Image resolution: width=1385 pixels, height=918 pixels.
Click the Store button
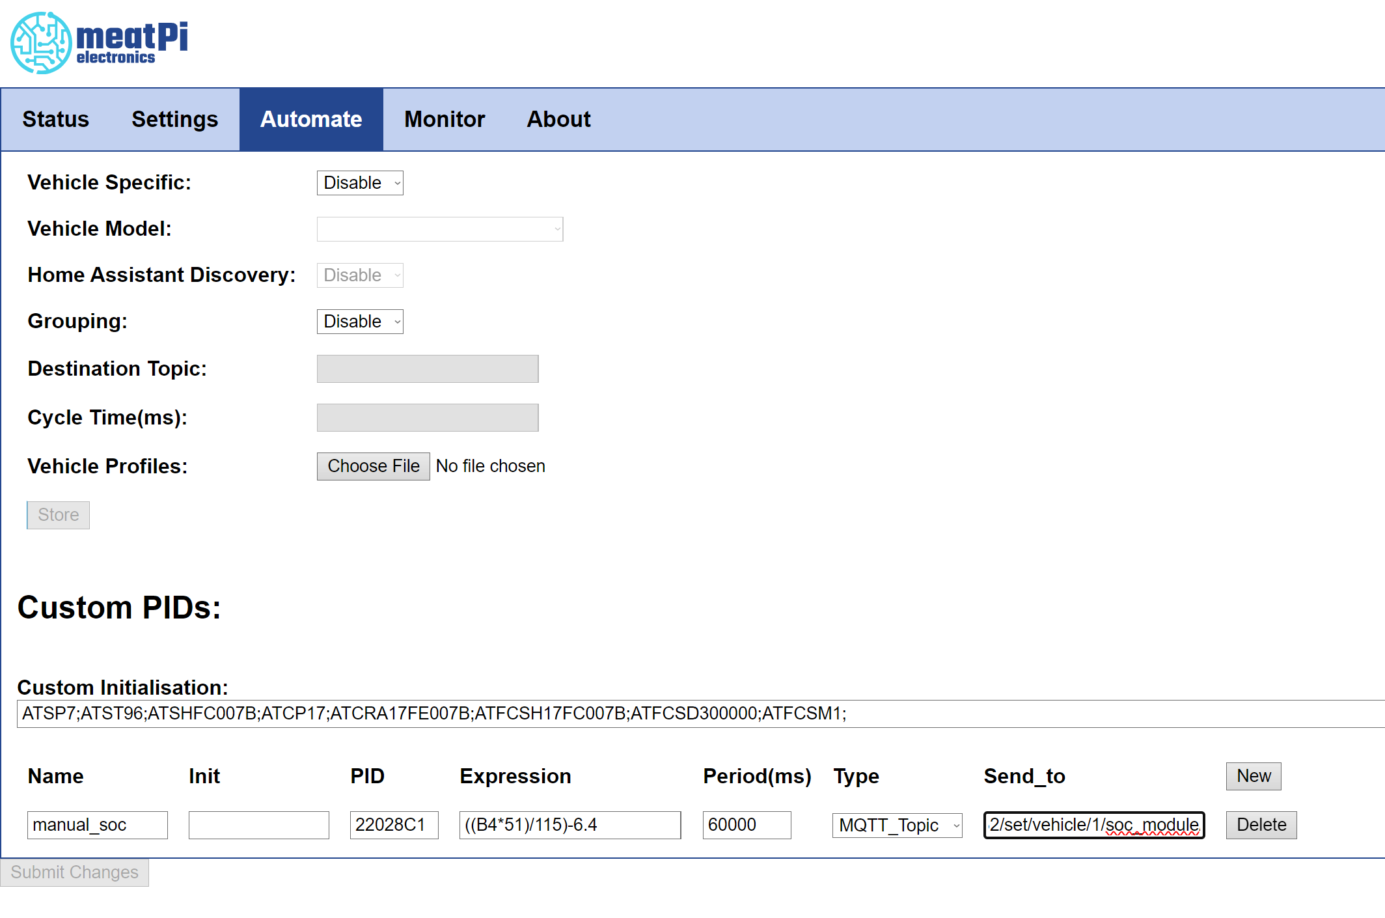[x=58, y=515]
